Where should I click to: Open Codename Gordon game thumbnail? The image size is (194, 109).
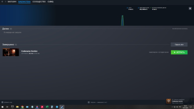pos(11,52)
